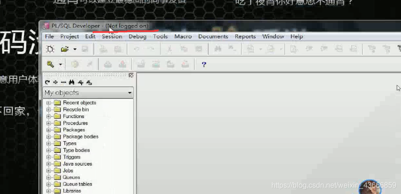This screenshot has width=401, height=194.
Task: Select the Type bodies tree item
Action: tap(76, 150)
